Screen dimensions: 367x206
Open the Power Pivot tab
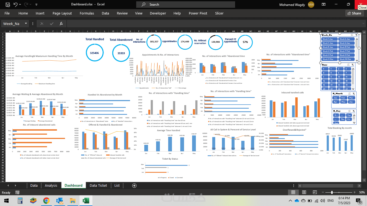(x=198, y=13)
